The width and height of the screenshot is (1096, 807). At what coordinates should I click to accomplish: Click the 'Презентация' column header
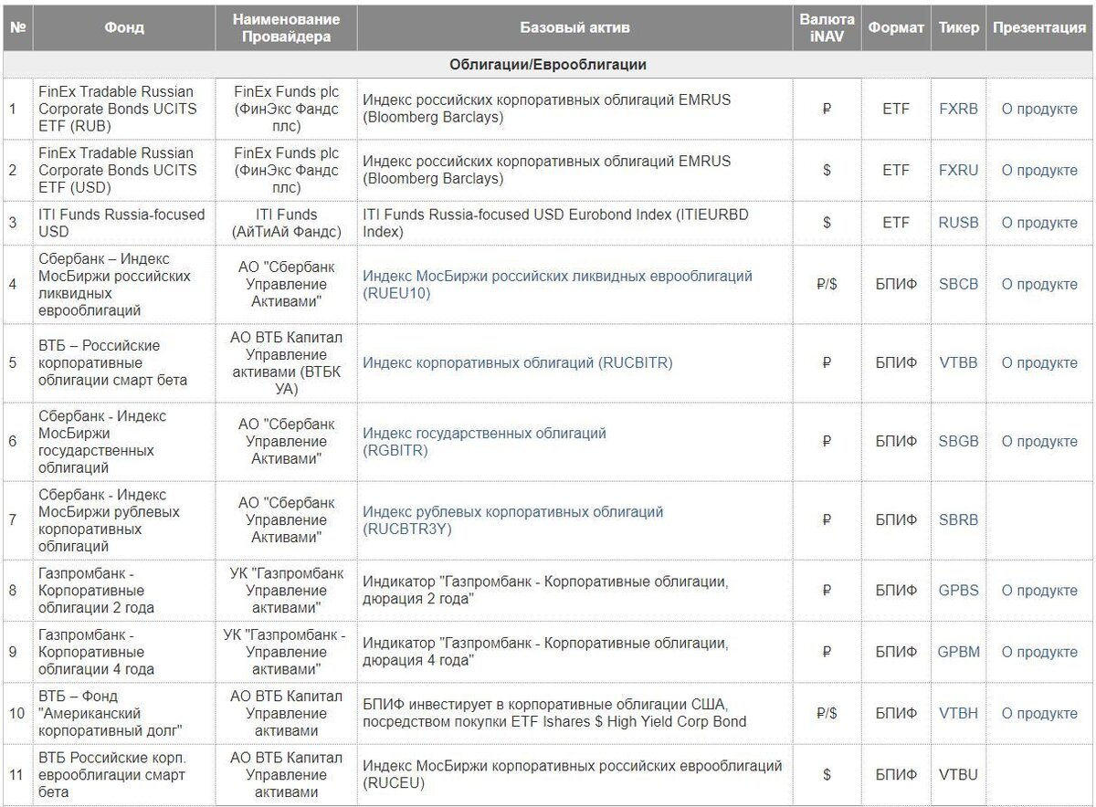(1039, 27)
